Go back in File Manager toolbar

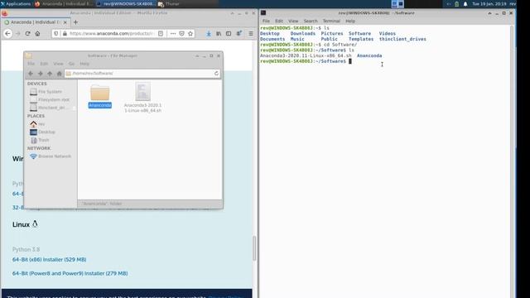click(31, 74)
